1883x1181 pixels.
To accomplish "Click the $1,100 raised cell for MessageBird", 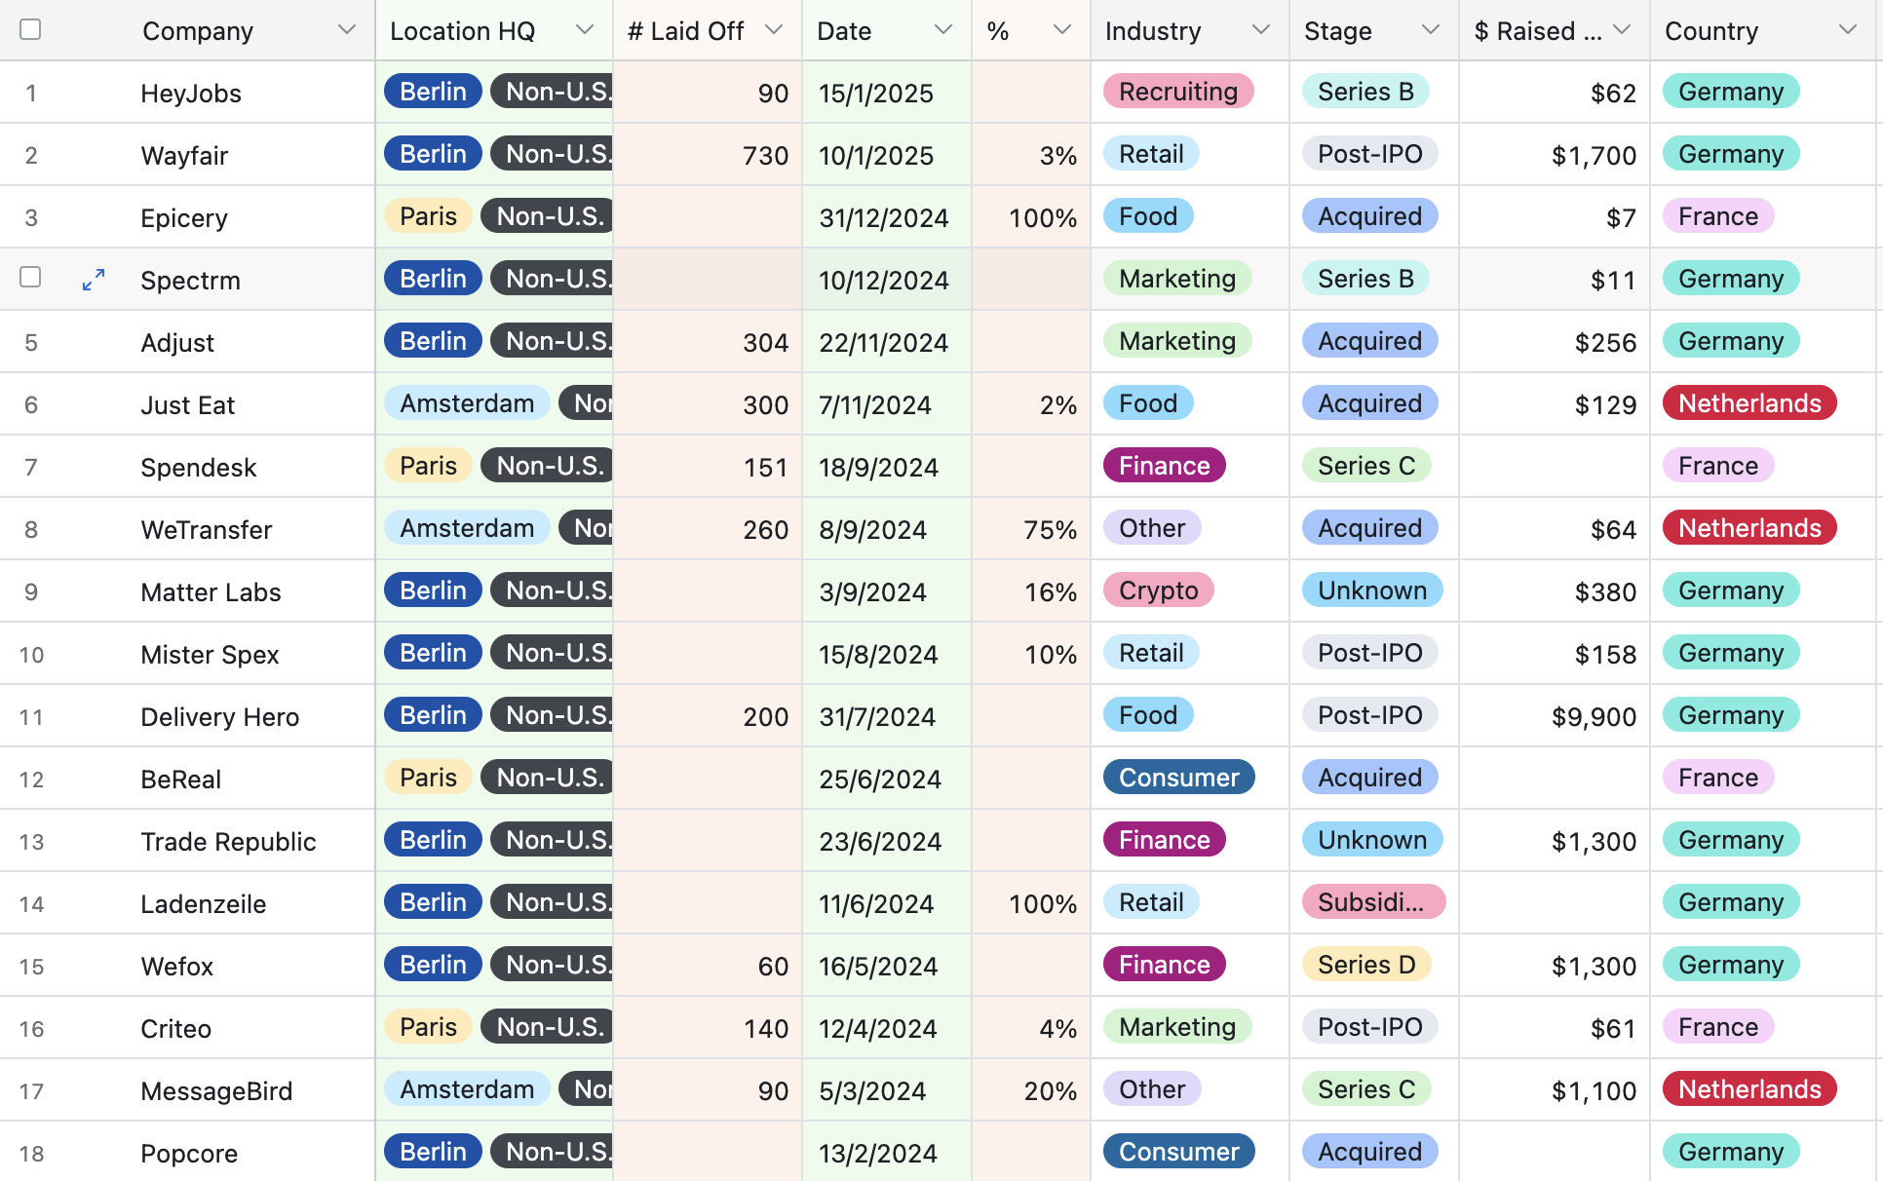I will coord(1555,1090).
